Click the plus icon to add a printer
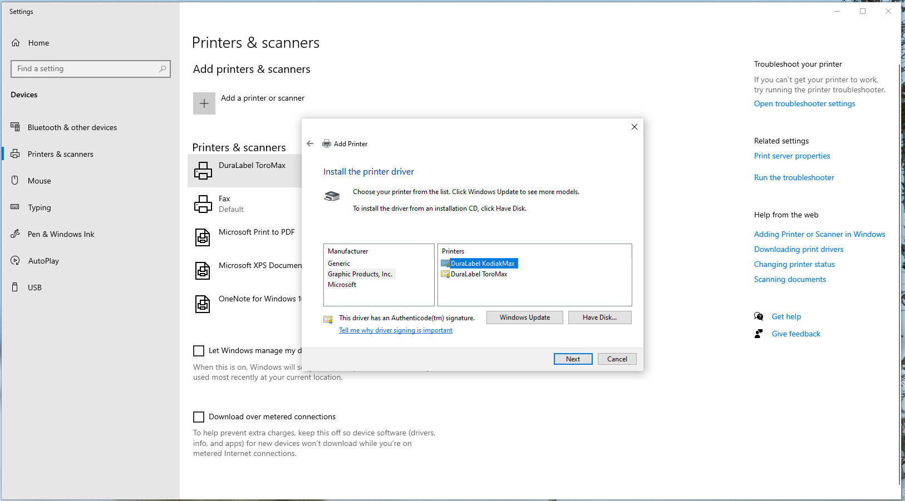Screen dimensions: 905x501 (204, 103)
